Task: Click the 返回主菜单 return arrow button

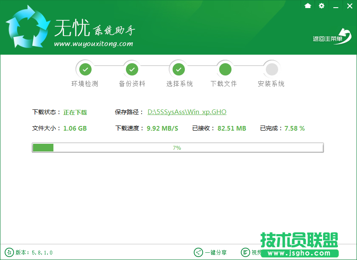Action: 332,37
